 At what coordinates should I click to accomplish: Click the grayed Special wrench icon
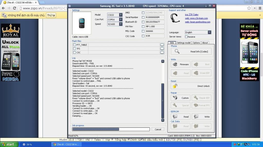(175, 105)
